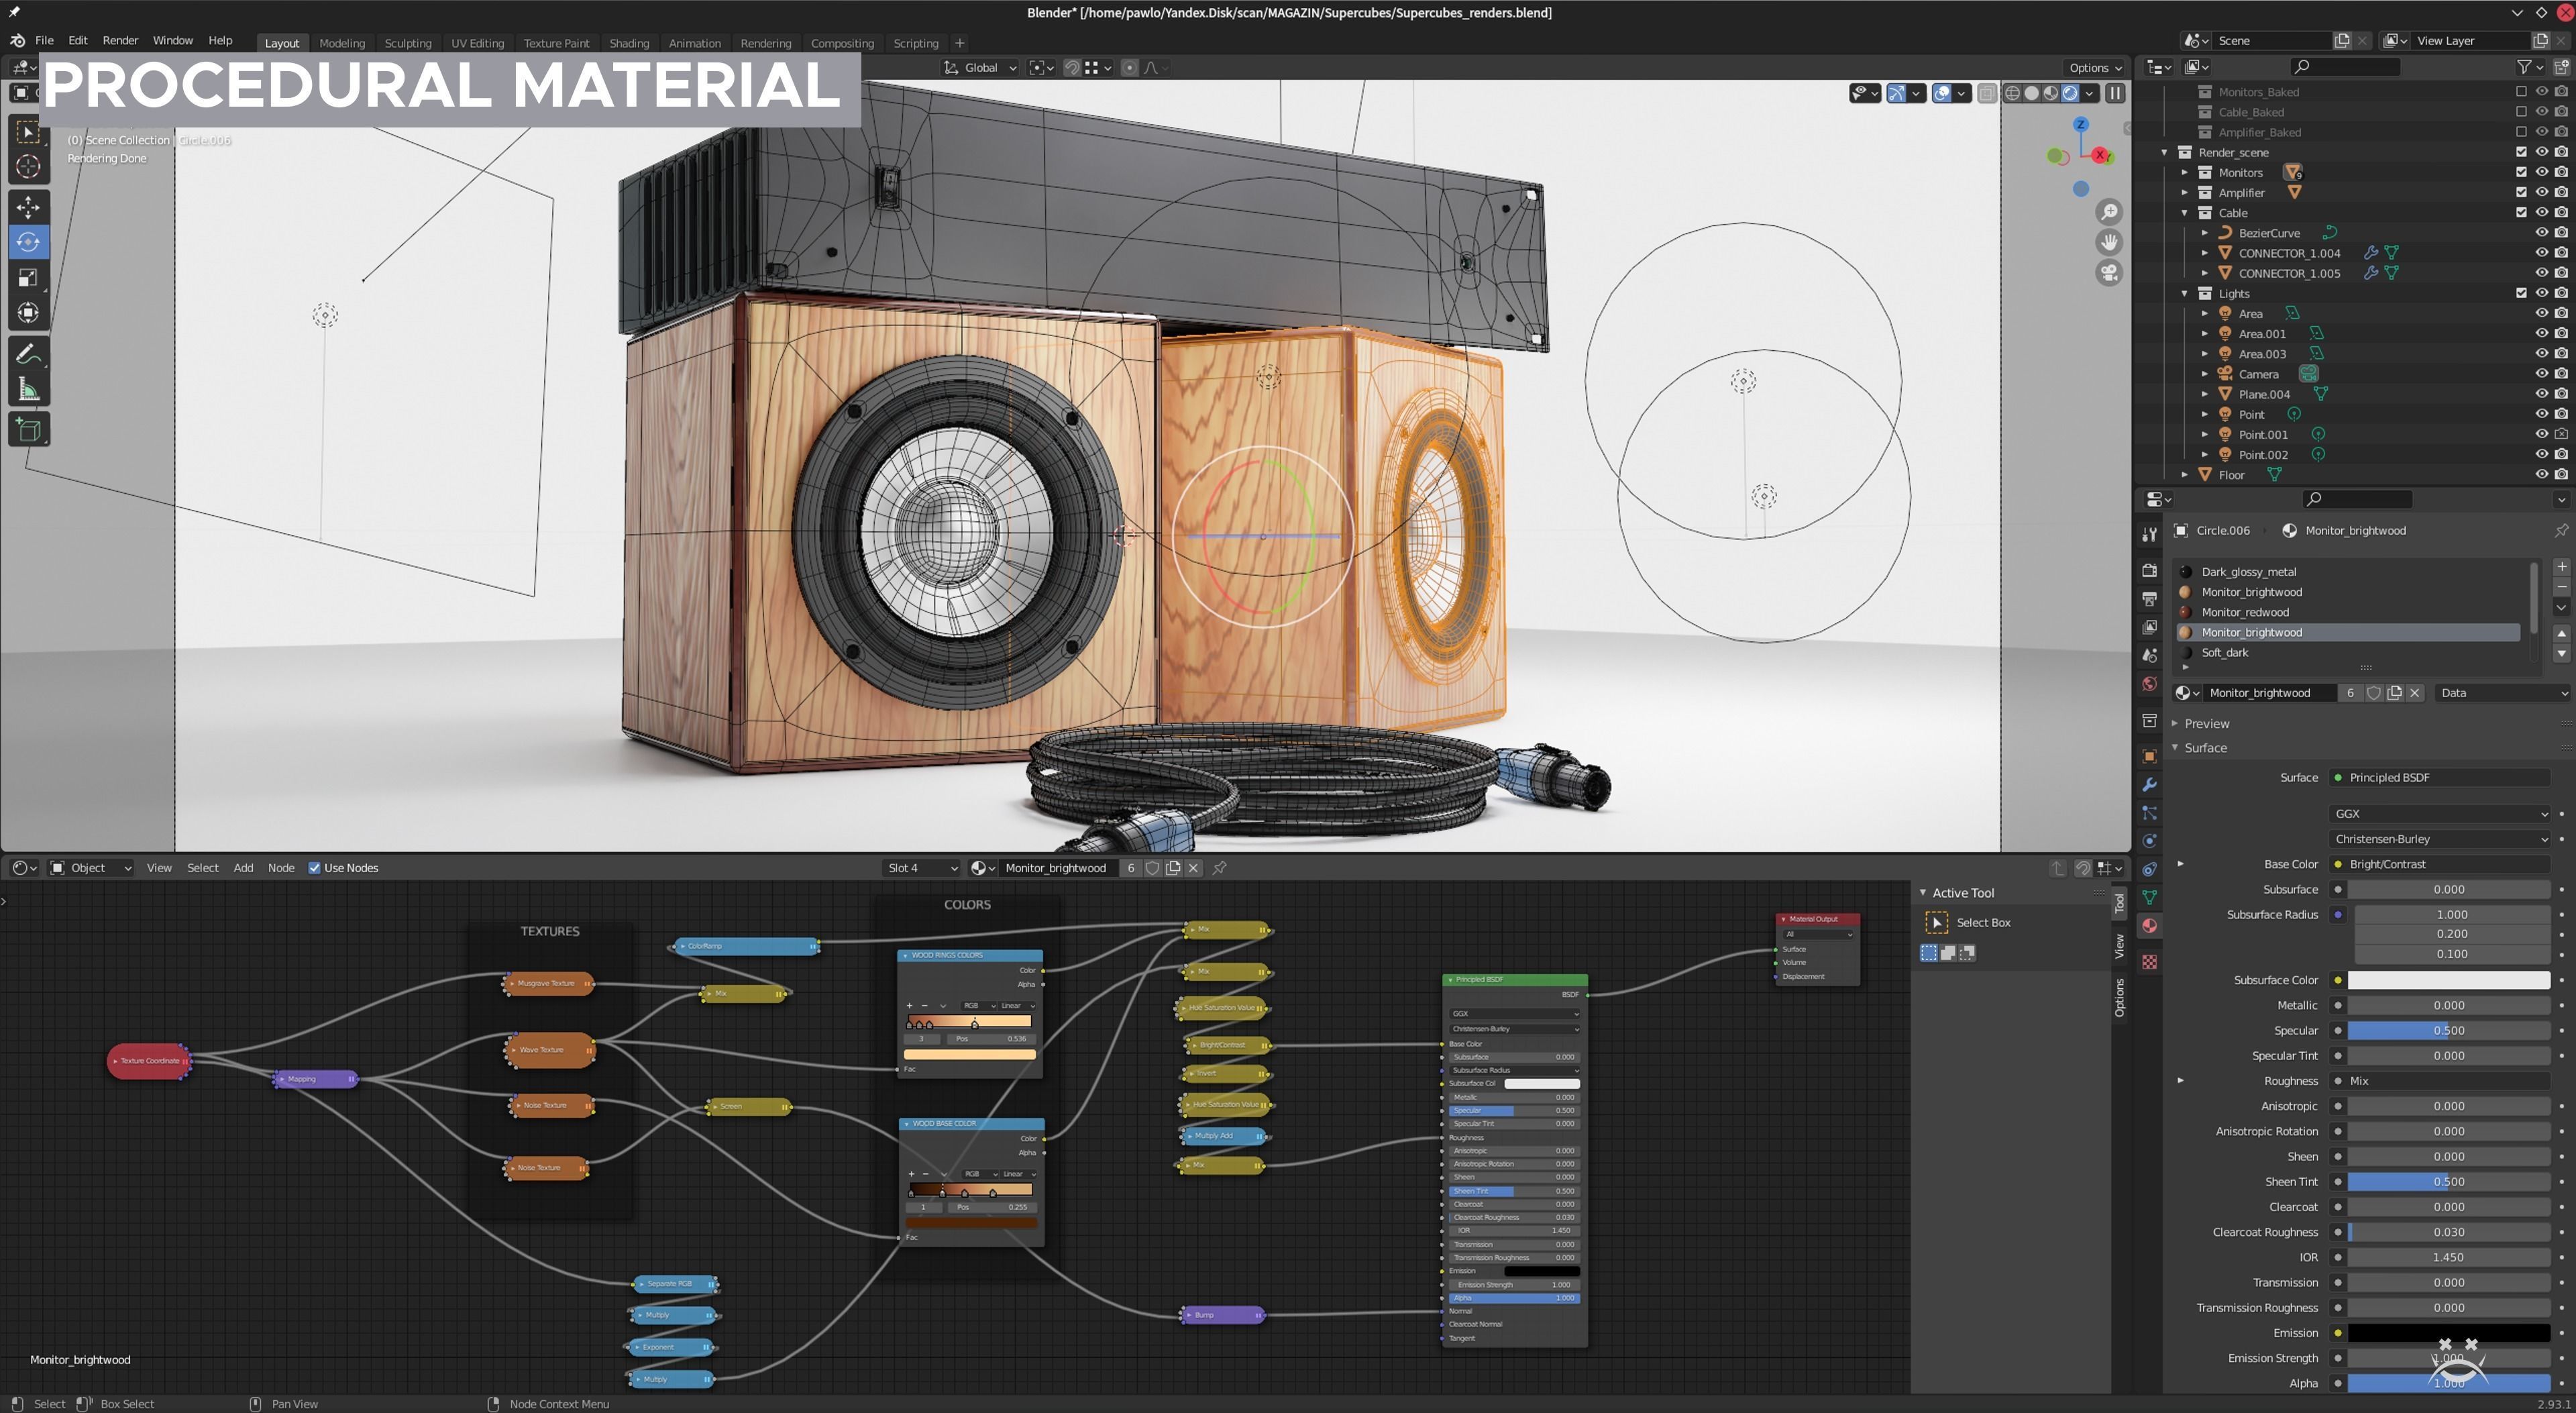2576x1413 pixels.
Task: Expand the Amplifier collection
Action: 2184,193
